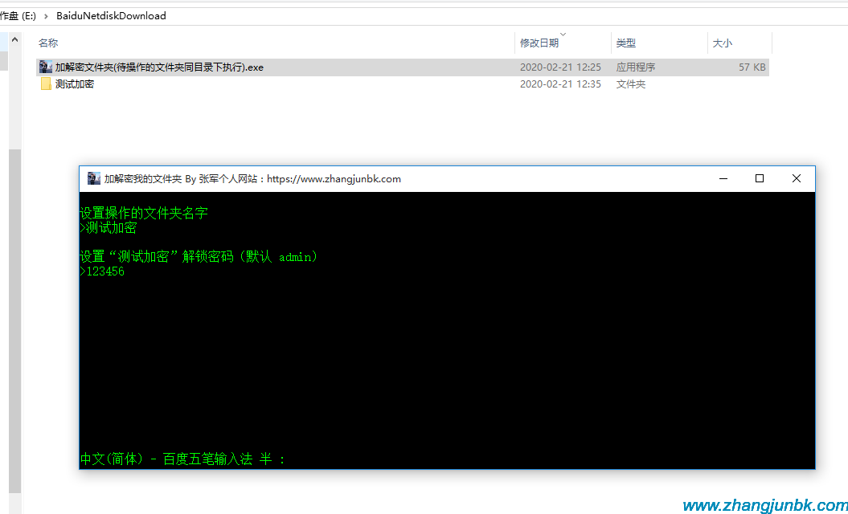Click the navigation pane vertical scrollbar thumb
This screenshot has height=514, width=848.
14,321
